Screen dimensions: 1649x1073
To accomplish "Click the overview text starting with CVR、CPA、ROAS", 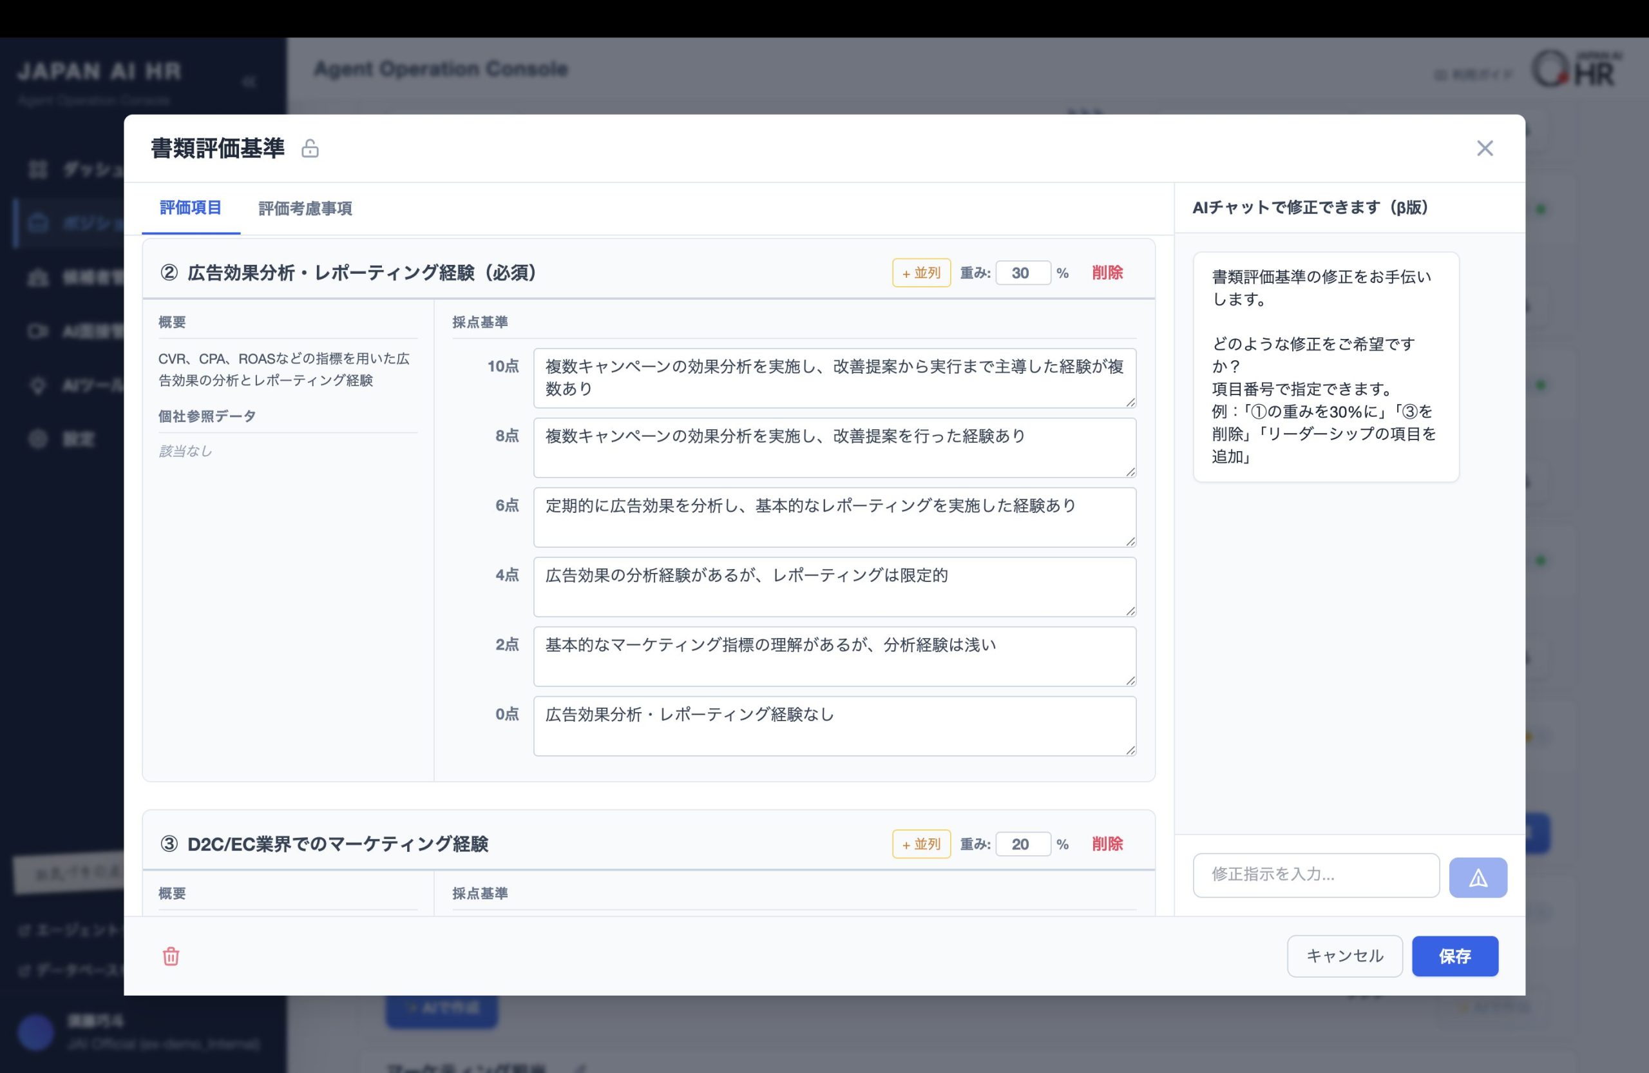I will tap(284, 369).
